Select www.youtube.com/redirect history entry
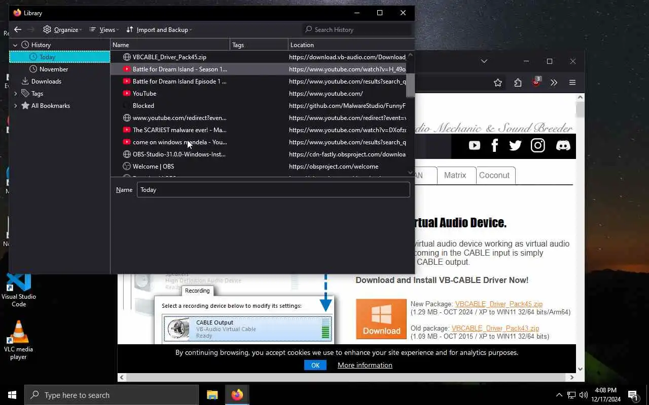Viewport: 649px width, 405px height. [259, 117]
